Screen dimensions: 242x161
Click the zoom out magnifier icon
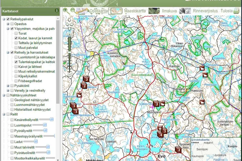coord(73,10)
